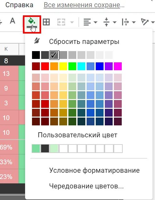The image size is (155, 200).
Task: Click the text wrapping icon
Action: click(125, 22)
